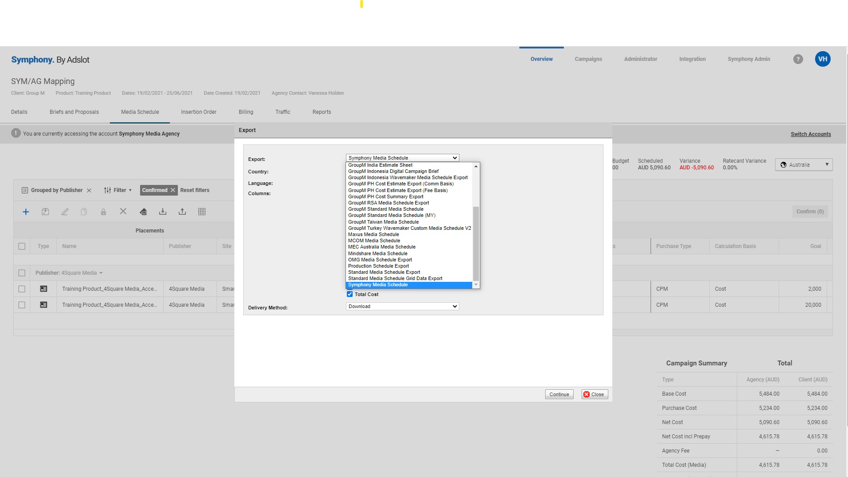Switch to the Traffic tab
The image size is (848, 477).
point(283,112)
